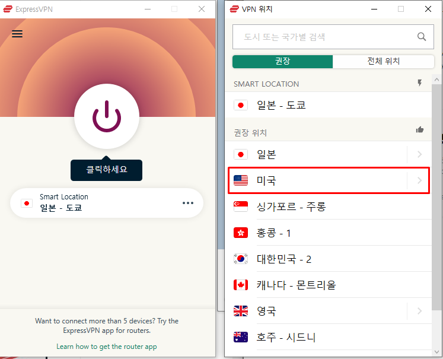Click the Canada flag icon
This screenshot has height=359, width=443.
tap(241, 285)
